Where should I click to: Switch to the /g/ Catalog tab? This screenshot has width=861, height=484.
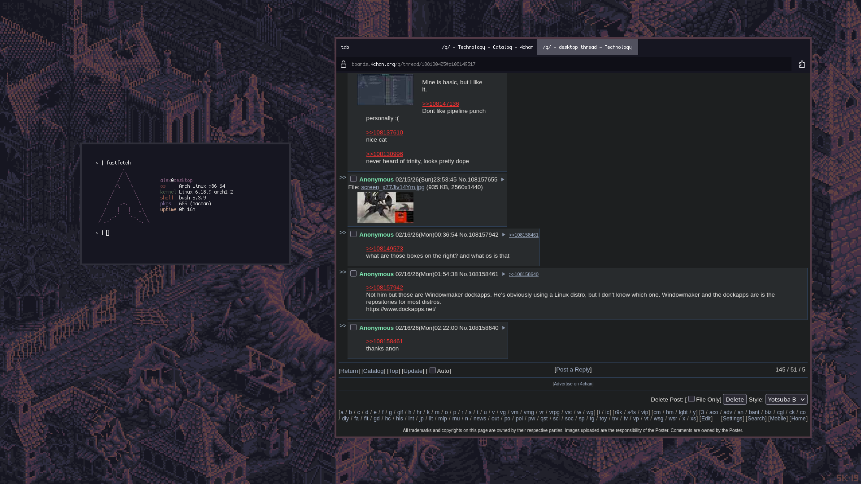point(487,47)
